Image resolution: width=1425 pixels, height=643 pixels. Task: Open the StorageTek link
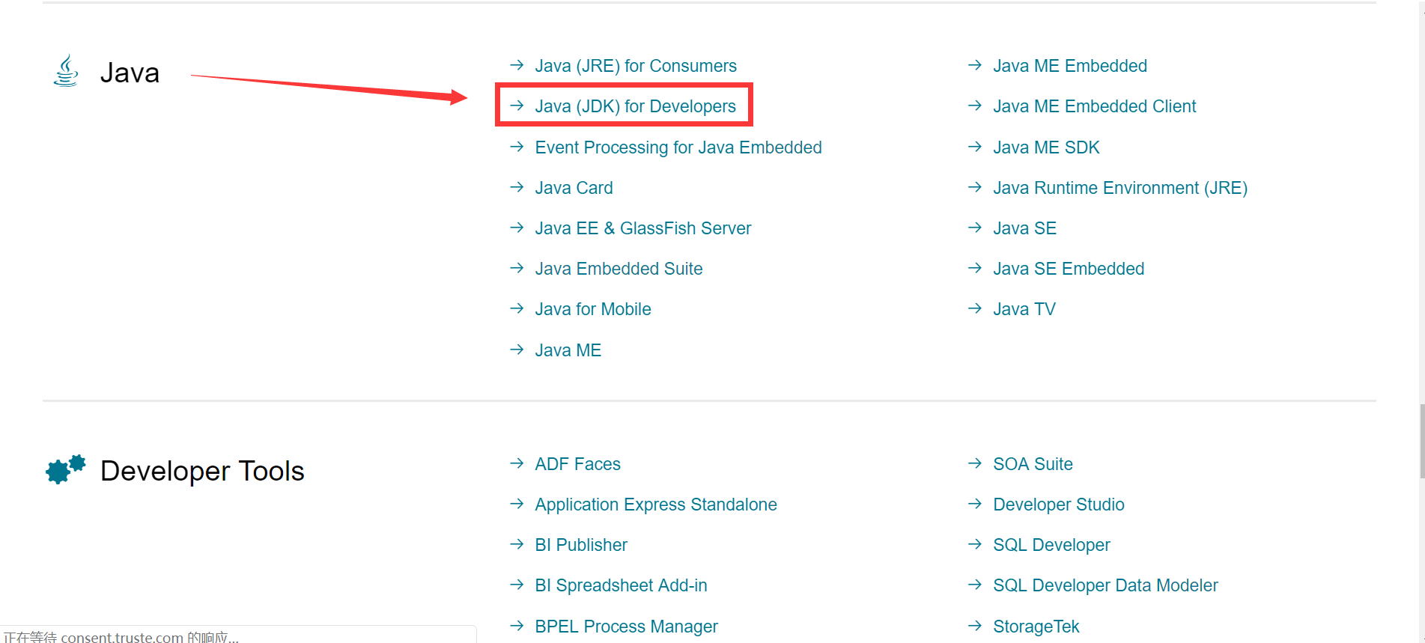(x=1036, y=627)
